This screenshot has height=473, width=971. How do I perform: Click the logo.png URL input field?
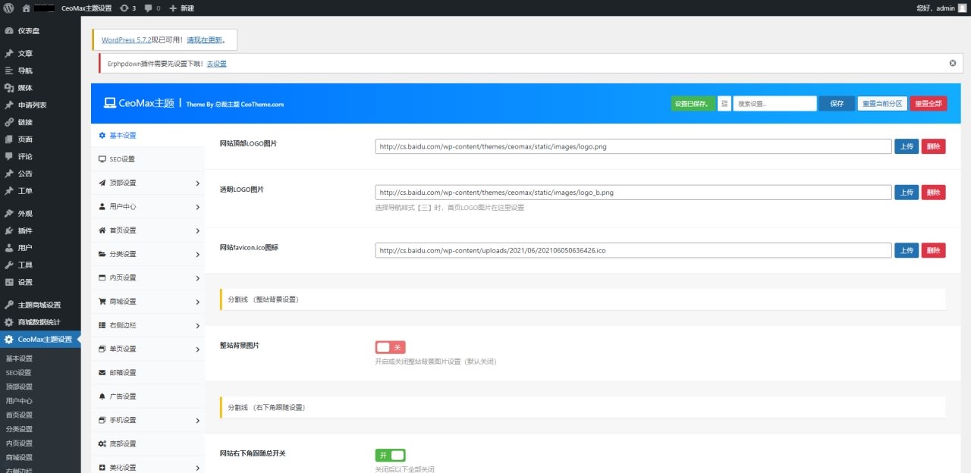[x=633, y=147]
